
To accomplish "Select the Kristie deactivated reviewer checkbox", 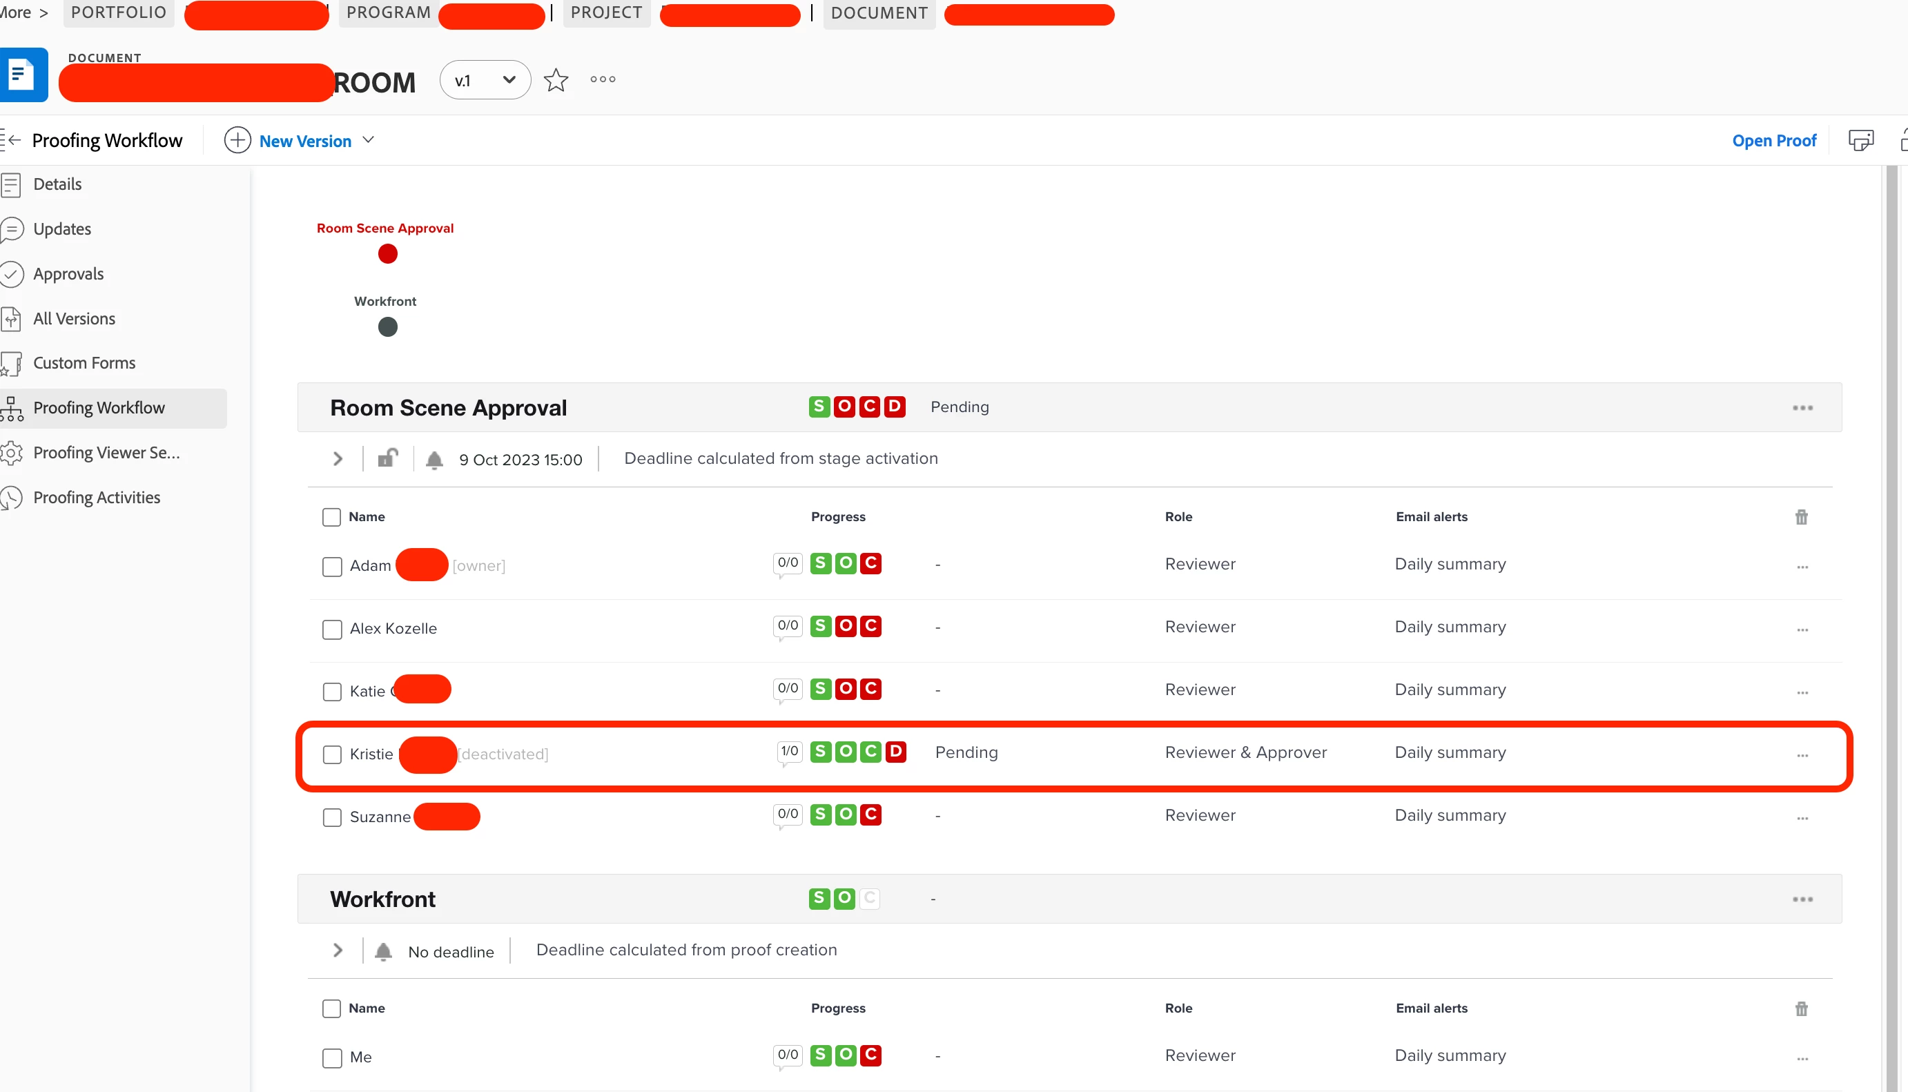I will 332,754.
